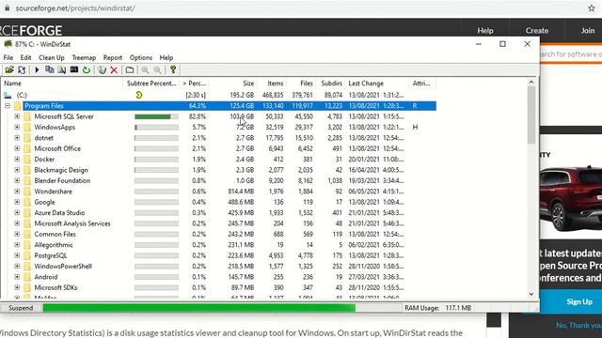The height and width of the screenshot is (338, 602).
Task: Click the Join link in SourceForge header
Action: (587, 30)
